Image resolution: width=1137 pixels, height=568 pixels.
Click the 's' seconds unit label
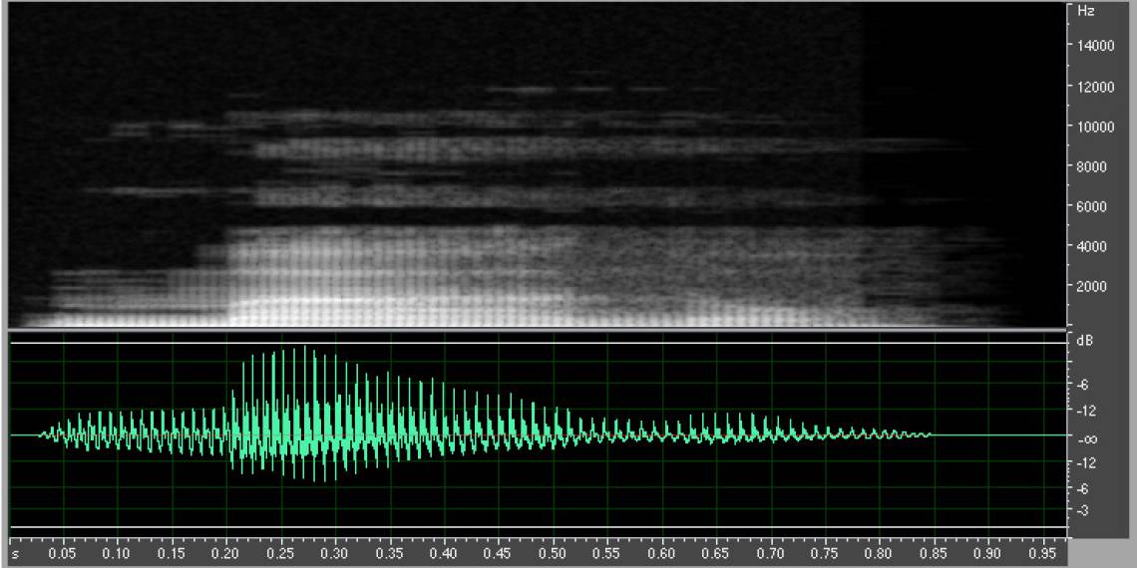pos(15,553)
